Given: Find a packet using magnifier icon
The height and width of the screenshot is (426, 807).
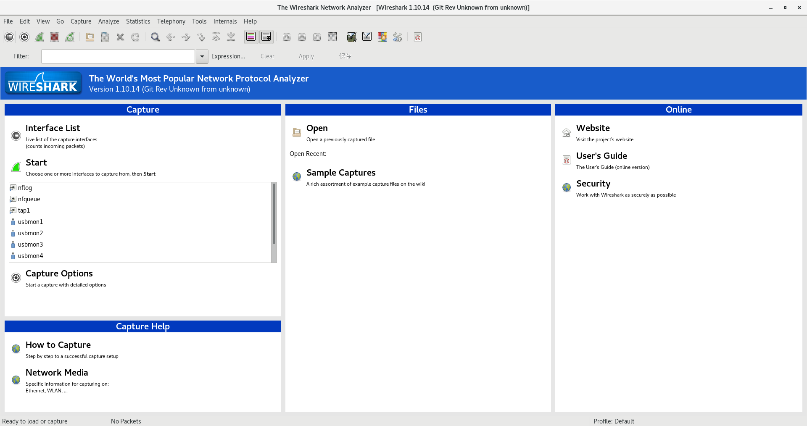Looking at the screenshot, I should point(156,37).
